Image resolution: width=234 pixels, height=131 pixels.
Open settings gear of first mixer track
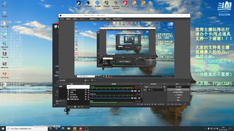[x=139, y=91]
